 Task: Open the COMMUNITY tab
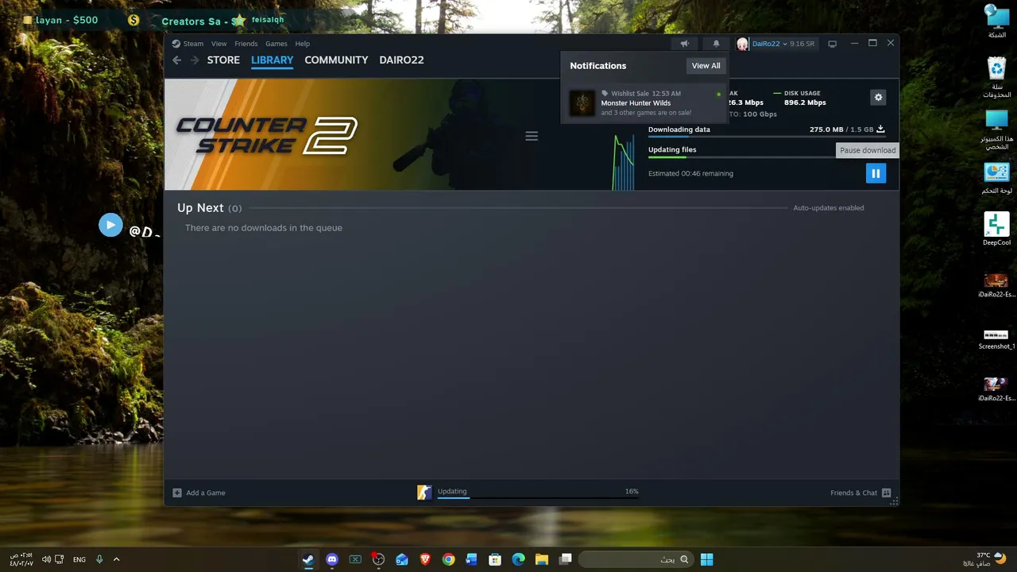pyautogui.click(x=336, y=60)
